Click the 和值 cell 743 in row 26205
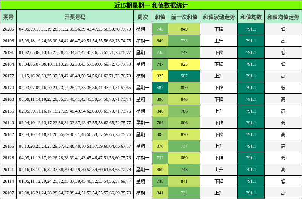Image resolution: width=302 pixels, height=199 pixels. (x=160, y=29)
